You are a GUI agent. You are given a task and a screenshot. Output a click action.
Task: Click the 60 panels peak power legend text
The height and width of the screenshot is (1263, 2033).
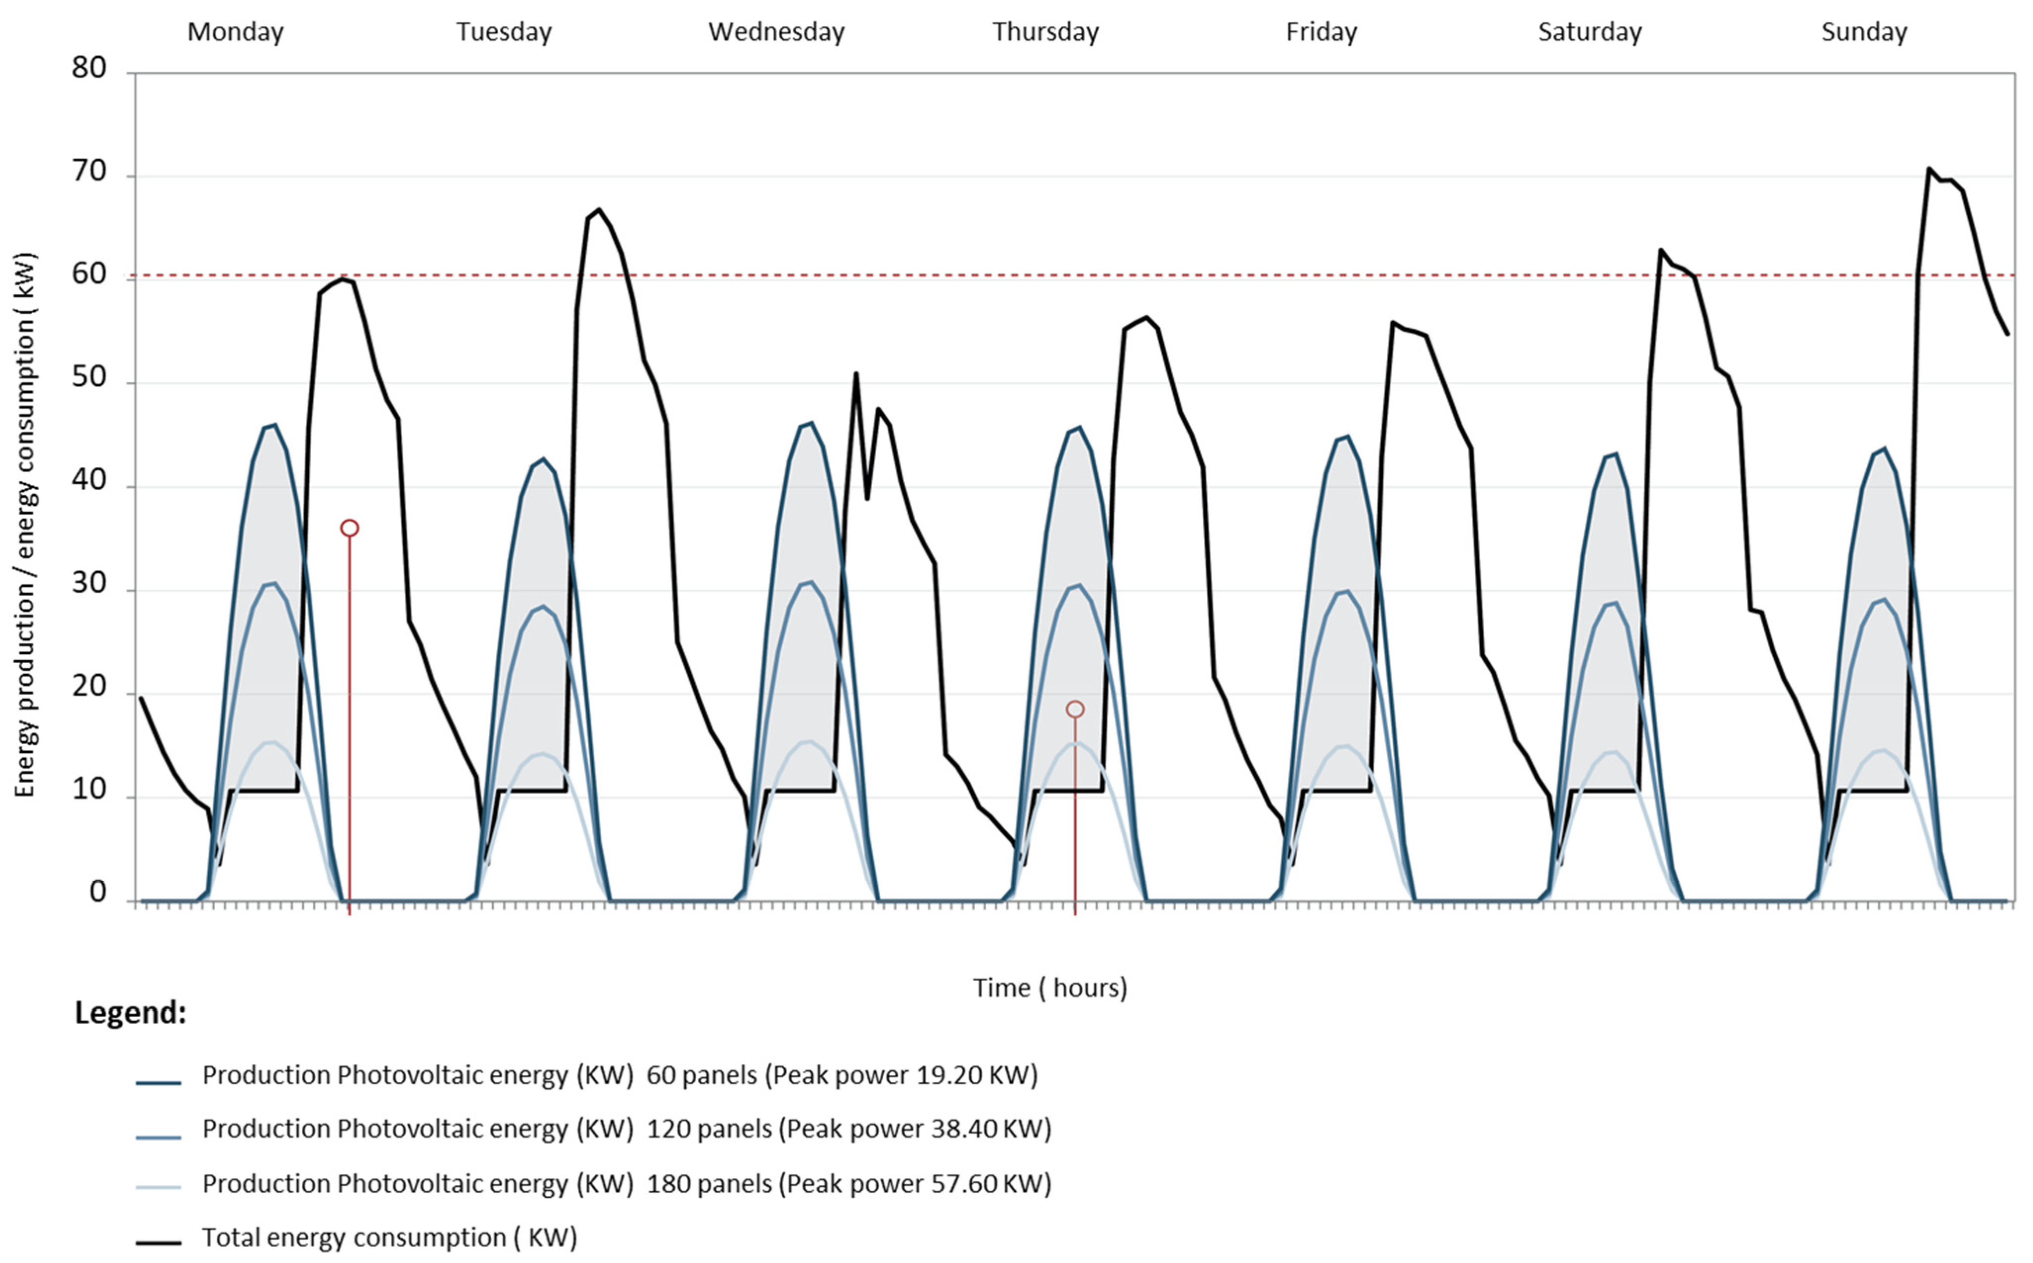[842, 1075]
